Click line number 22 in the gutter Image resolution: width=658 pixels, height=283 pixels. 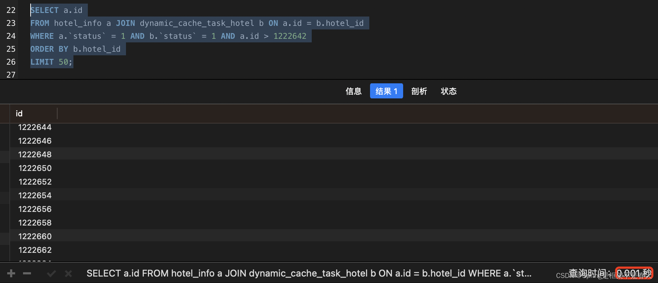pos(11,10)
